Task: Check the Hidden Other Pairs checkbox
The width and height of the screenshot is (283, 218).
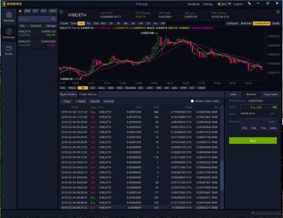Action: coord(192,101)
